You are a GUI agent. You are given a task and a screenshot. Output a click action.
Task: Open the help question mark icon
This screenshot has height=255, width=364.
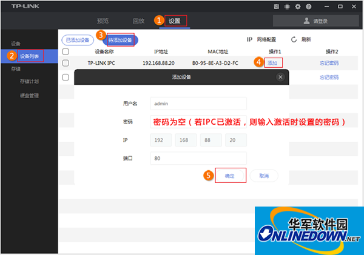tap(309, 7)
